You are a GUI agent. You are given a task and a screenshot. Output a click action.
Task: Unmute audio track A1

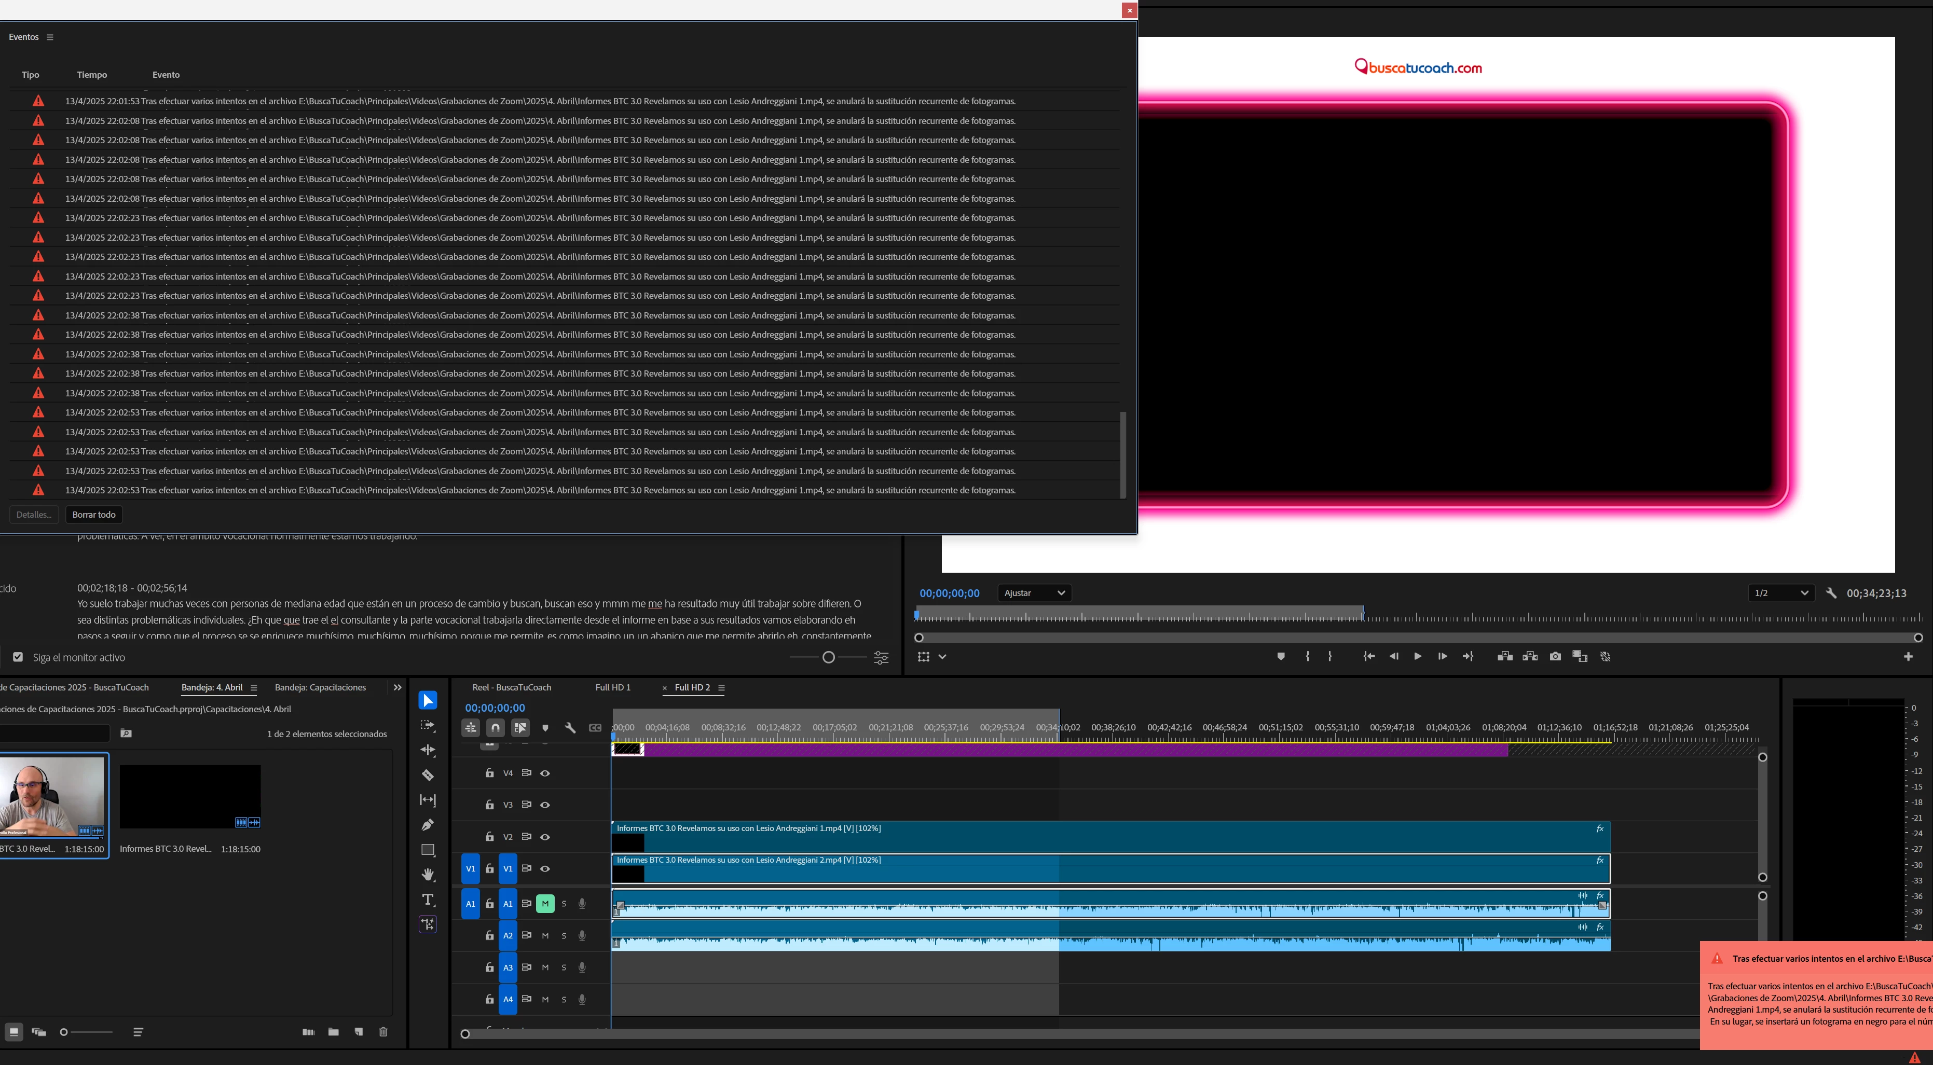pos(545,904)
